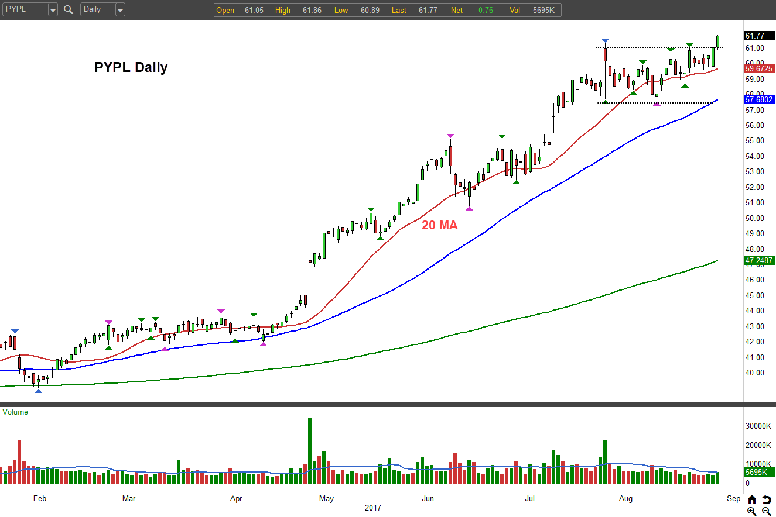Click the Sep label on the date axis
The width and height of the screenshot is (776, 517).
tap(733, 499)
